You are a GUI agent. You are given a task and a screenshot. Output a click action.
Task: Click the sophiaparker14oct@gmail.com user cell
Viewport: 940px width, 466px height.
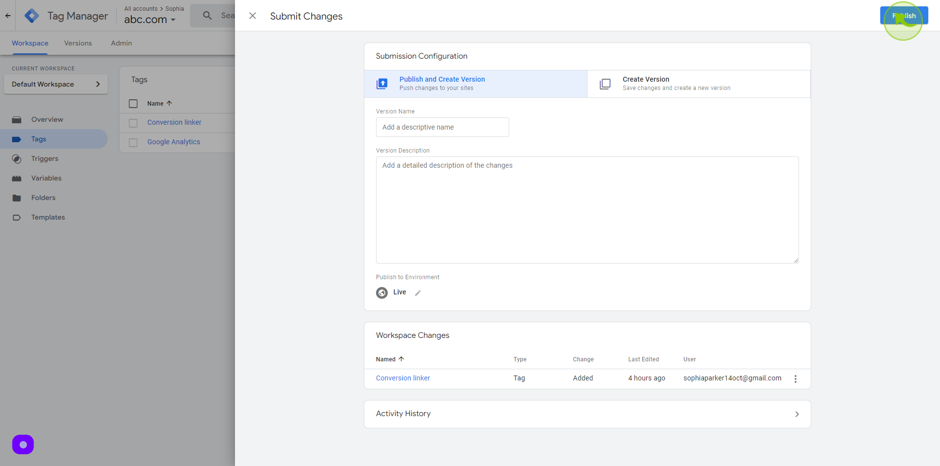(x=732, y=378)
